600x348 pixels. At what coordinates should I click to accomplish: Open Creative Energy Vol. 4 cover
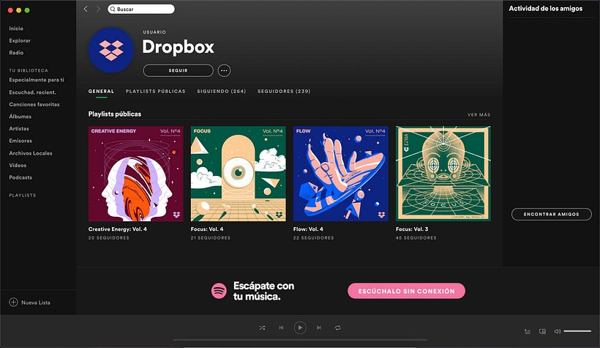136,174
